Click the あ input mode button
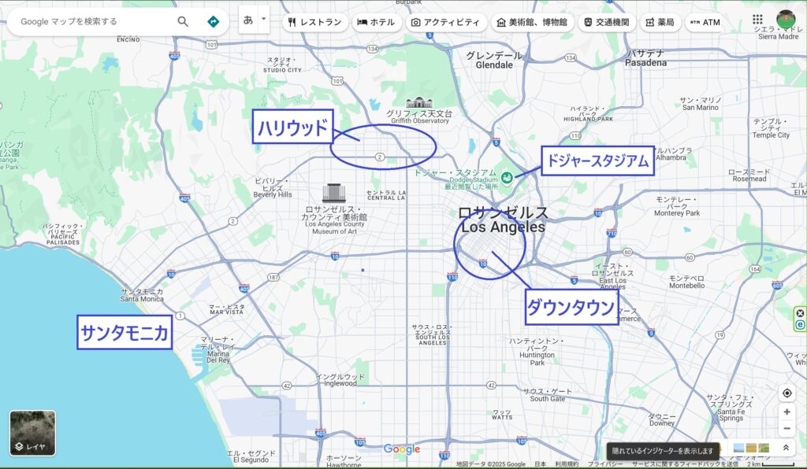 tap(248, 20)
